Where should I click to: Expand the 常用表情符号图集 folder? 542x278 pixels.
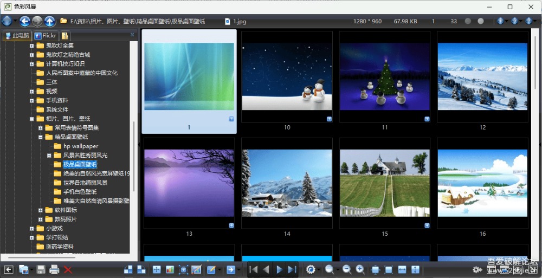tap(41, 128)
